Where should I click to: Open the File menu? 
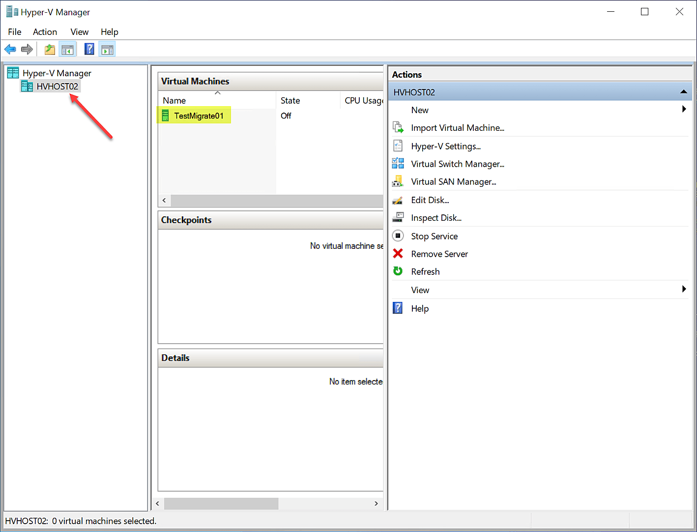(x=15, y=32)
